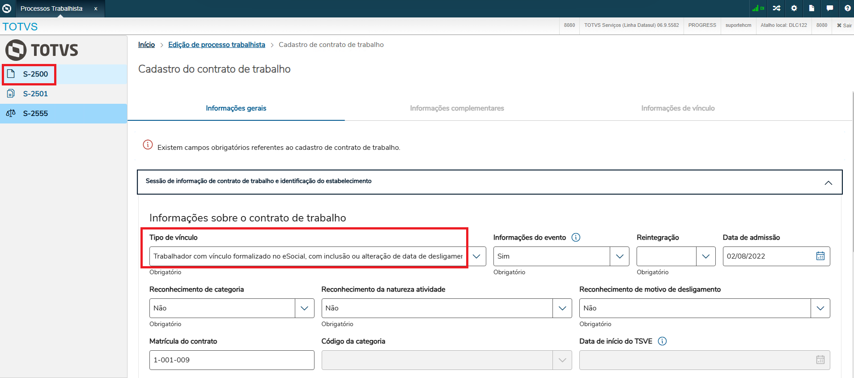
Task: Expand the Reintegração dropdown arrow
Action: tap(706, 256)
